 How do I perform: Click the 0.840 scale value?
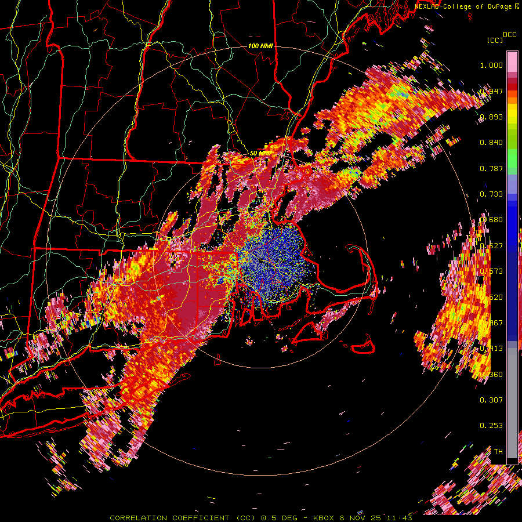pos(491,143)
